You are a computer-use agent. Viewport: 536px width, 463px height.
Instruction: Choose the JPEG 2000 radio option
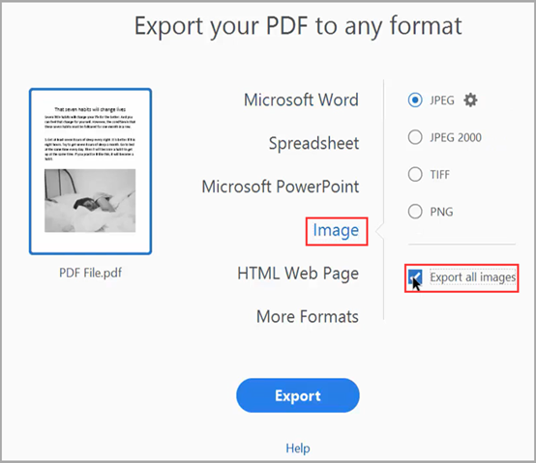click(x=415, y=137)
